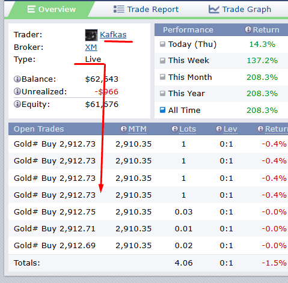Click the Lev column info icon
Screen dimensions: 288x283
click(219, 129)
